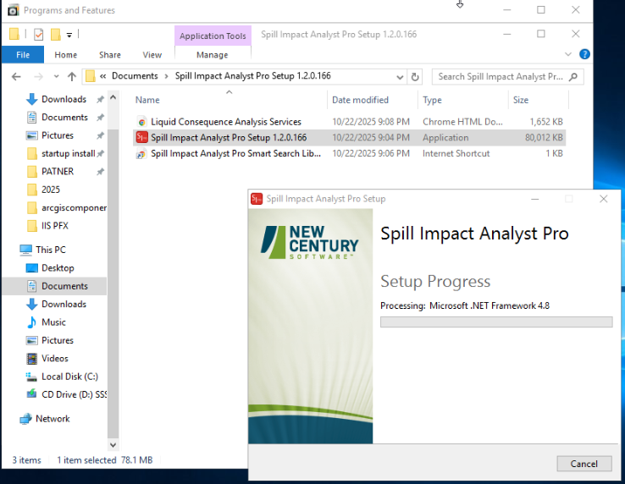Image resolution: width=625 pixels, height=484 pixels.
Task: Open the Manage tab under Application Tools
Action: pos(212,54)
